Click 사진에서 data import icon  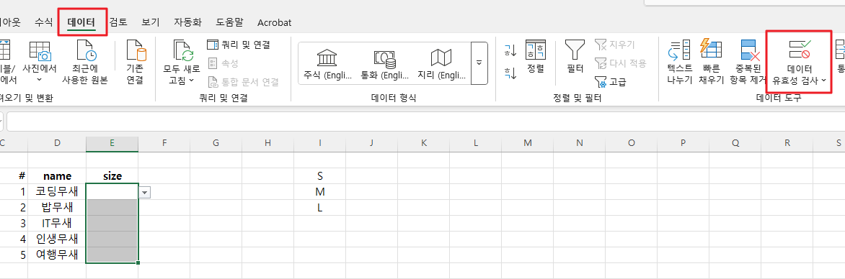tap(40, 50)
